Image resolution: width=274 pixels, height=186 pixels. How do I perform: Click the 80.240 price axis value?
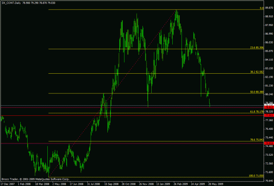pos(269,94)
